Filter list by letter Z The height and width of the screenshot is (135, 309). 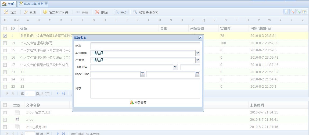[x=303, y=20]
